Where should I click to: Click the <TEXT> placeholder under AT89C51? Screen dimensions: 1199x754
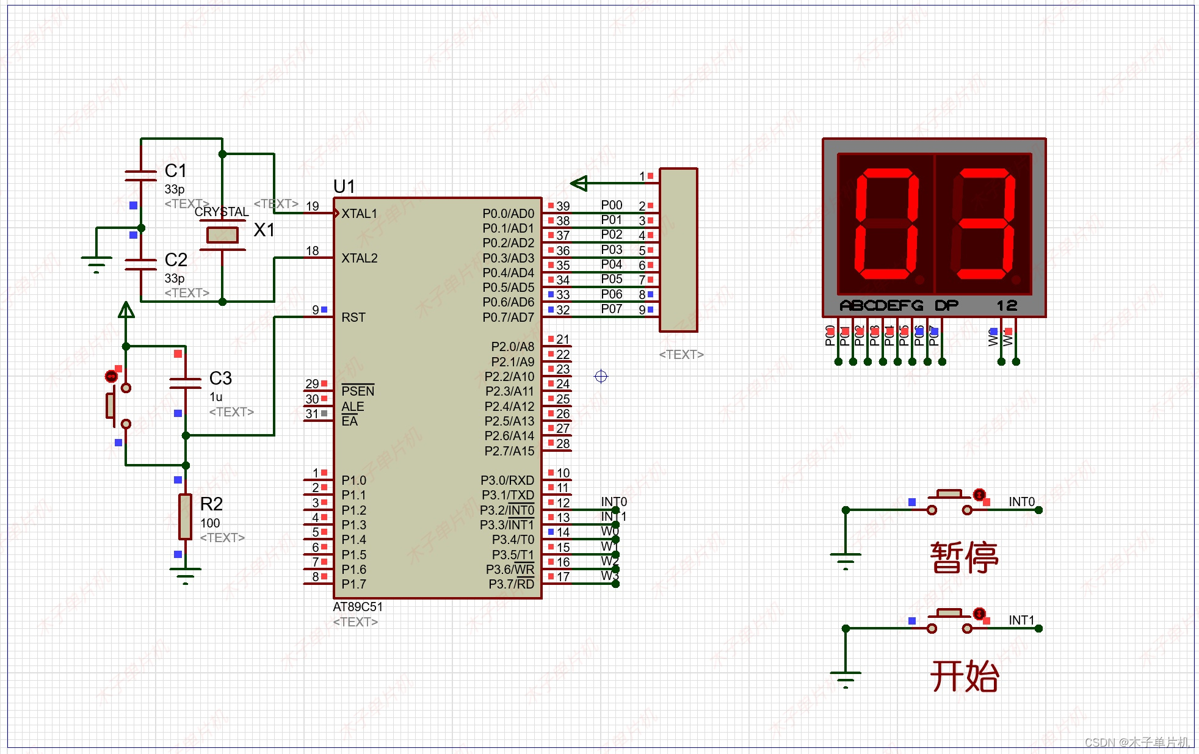click(355, 622)
